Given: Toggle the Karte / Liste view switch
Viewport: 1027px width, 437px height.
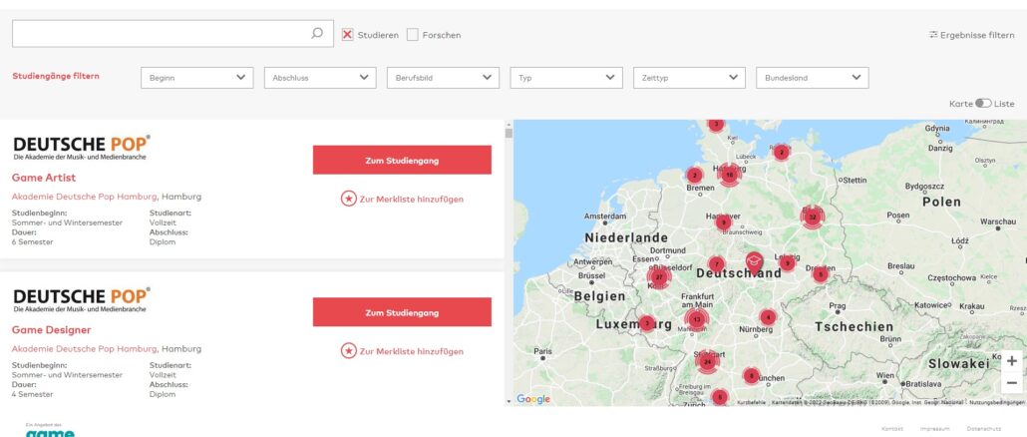Looking at the screenshot, I should point(983,104).
